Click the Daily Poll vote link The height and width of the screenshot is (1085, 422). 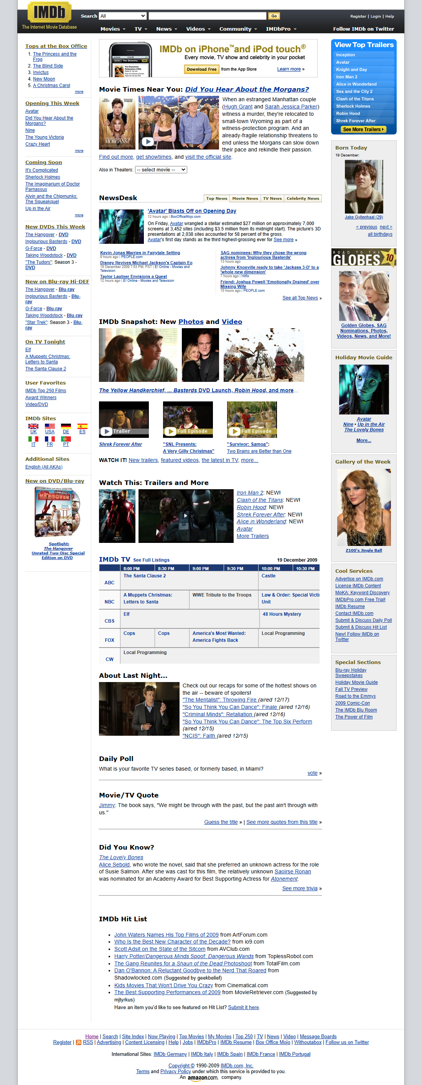coord(312,773)
